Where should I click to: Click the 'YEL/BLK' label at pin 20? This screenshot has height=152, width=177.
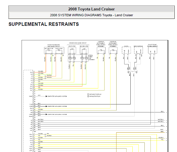41,109
